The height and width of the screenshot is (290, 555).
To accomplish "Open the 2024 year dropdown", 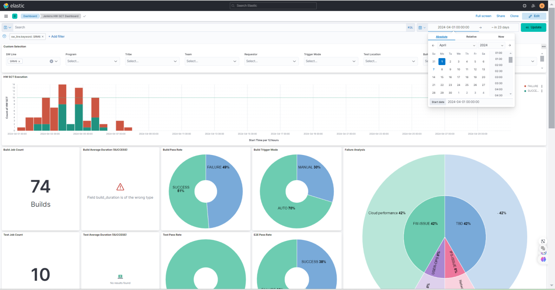I will (x=492, y=45).
